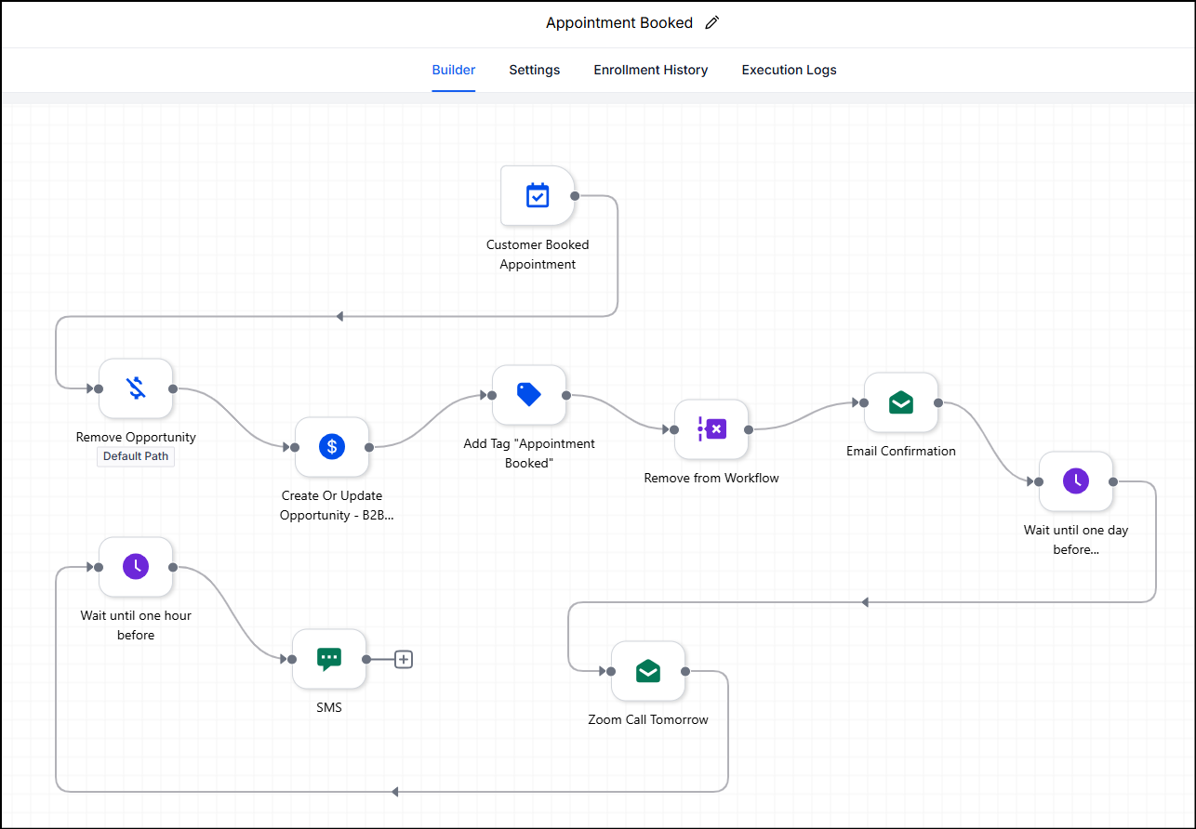Open the SMS action node
Viewport: 1196px width, 829px height.
pos(329,659)
